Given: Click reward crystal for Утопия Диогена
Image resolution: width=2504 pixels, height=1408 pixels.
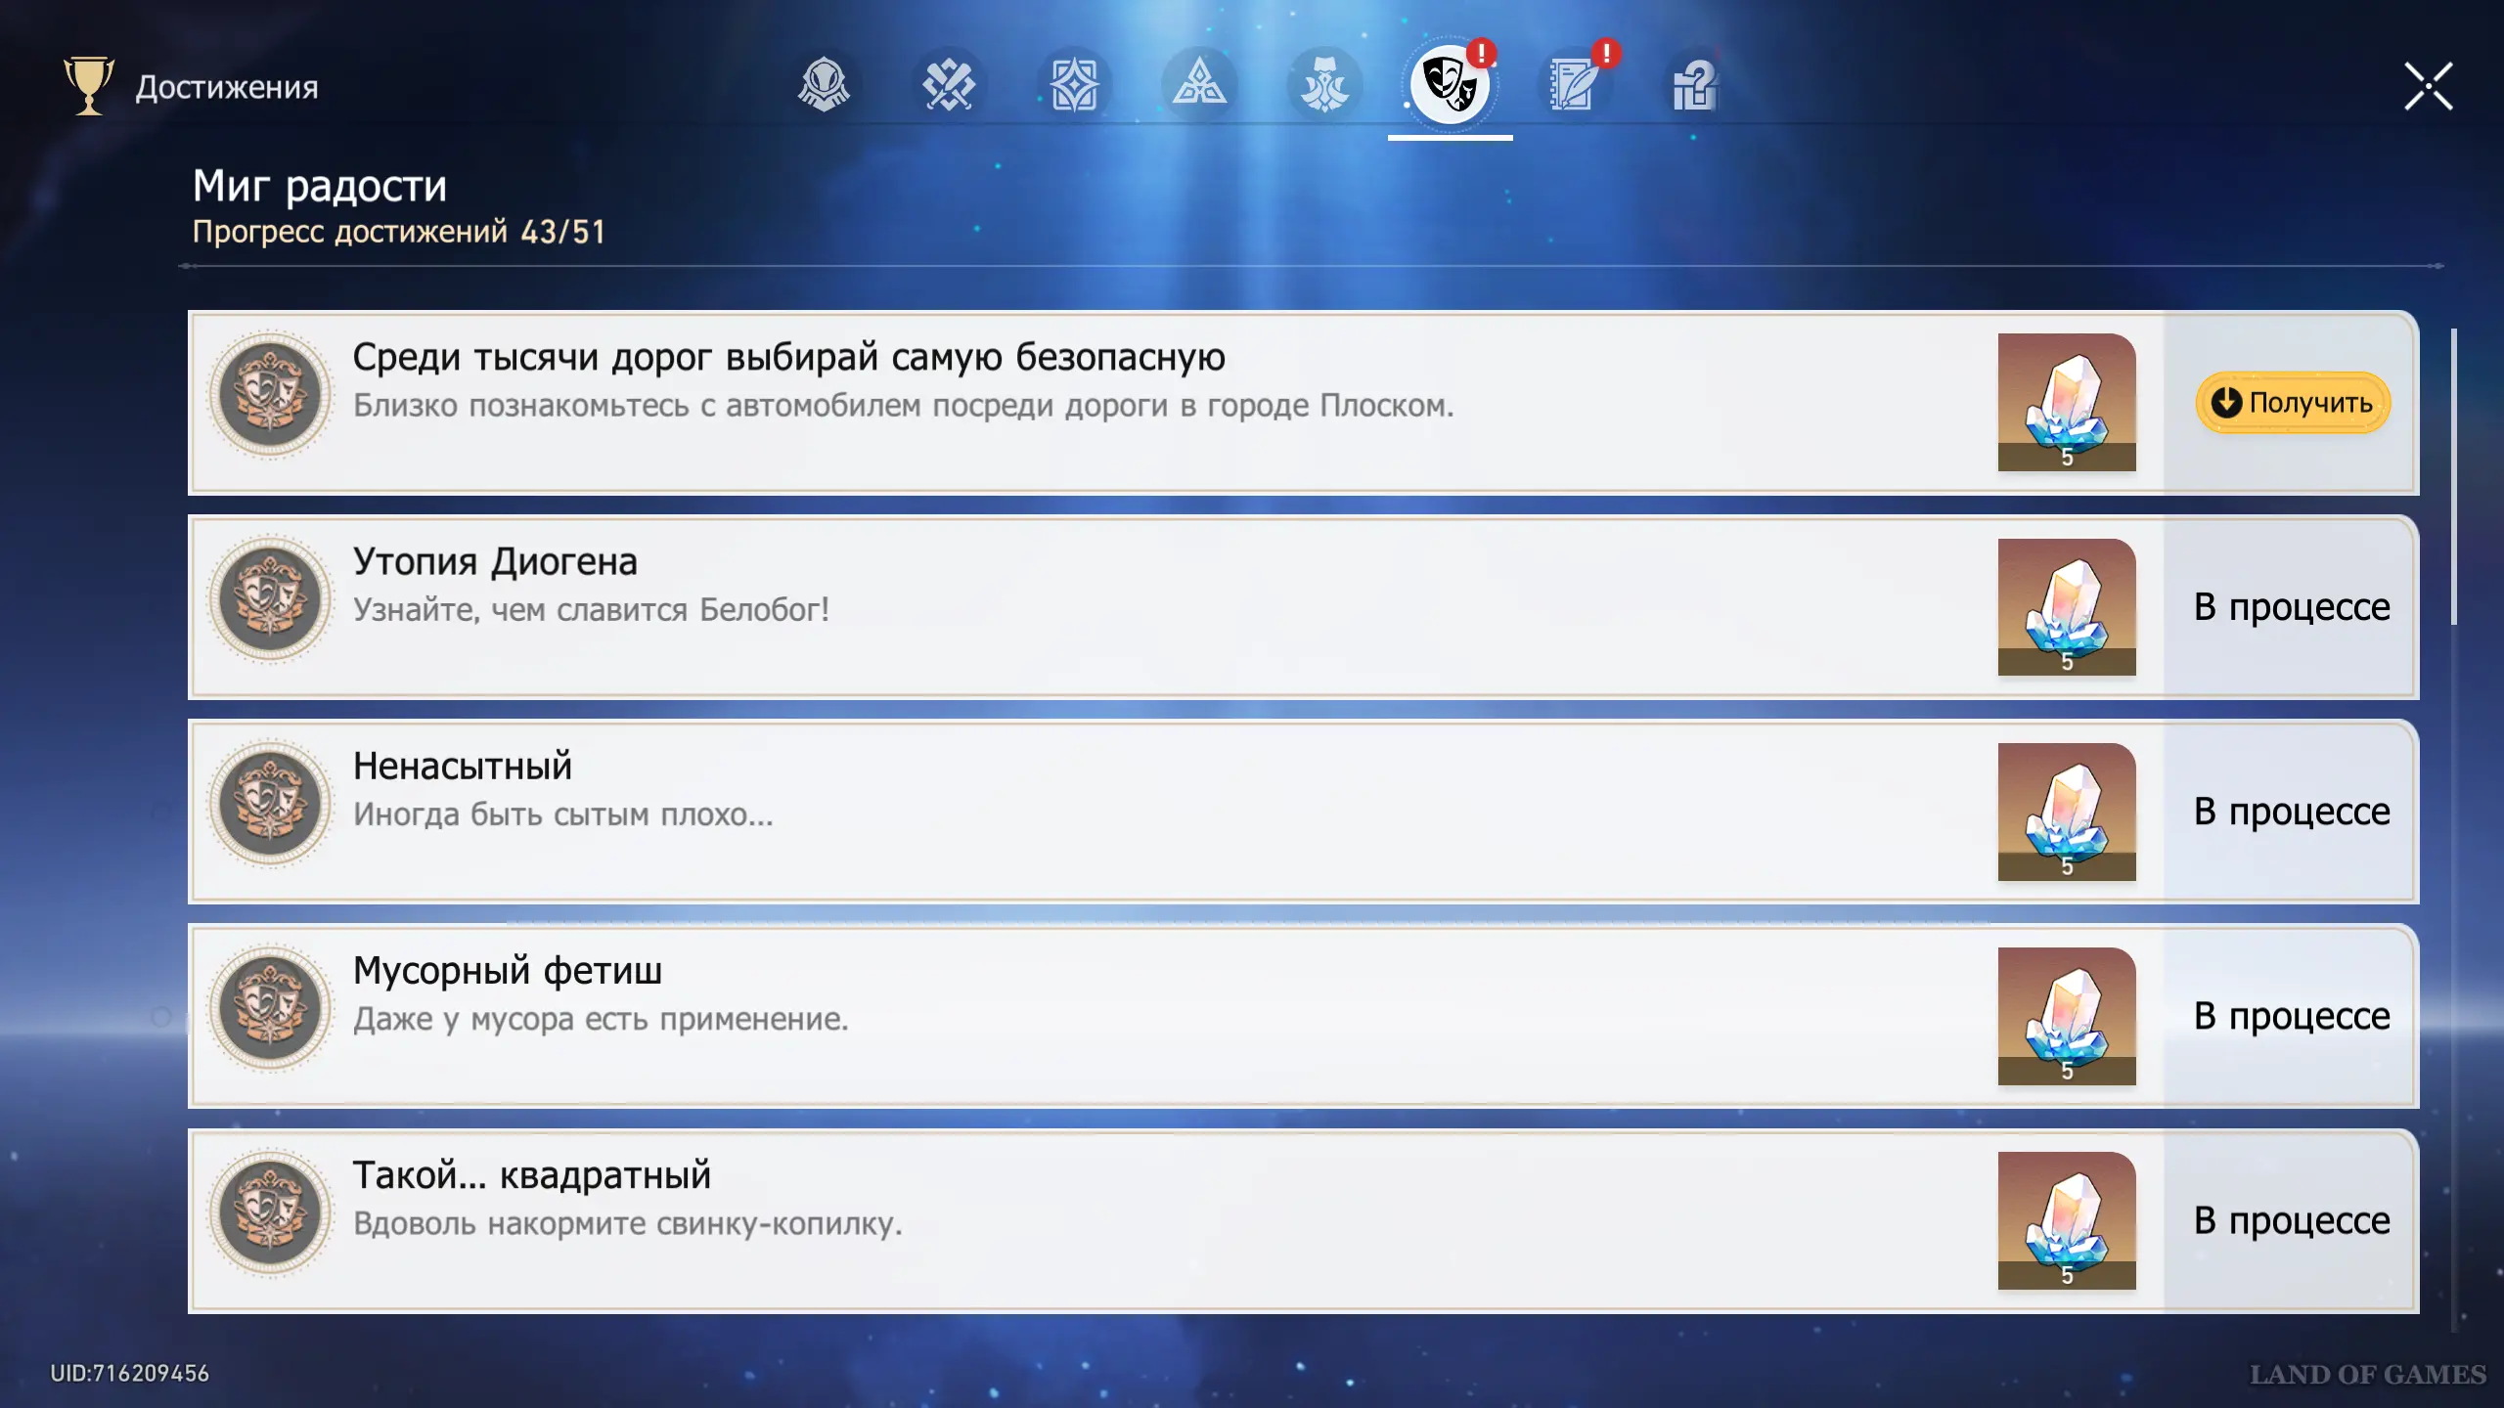Looking at the screenshot, I should click(2066, 606).
